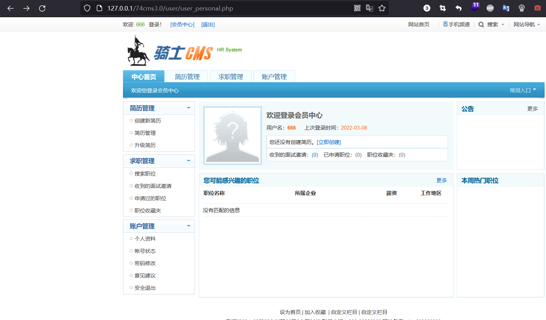The width and height of the screenshot is (546, 320).
Task: Open the screenshot crop extension icon
Action: (x=442, y=8)
